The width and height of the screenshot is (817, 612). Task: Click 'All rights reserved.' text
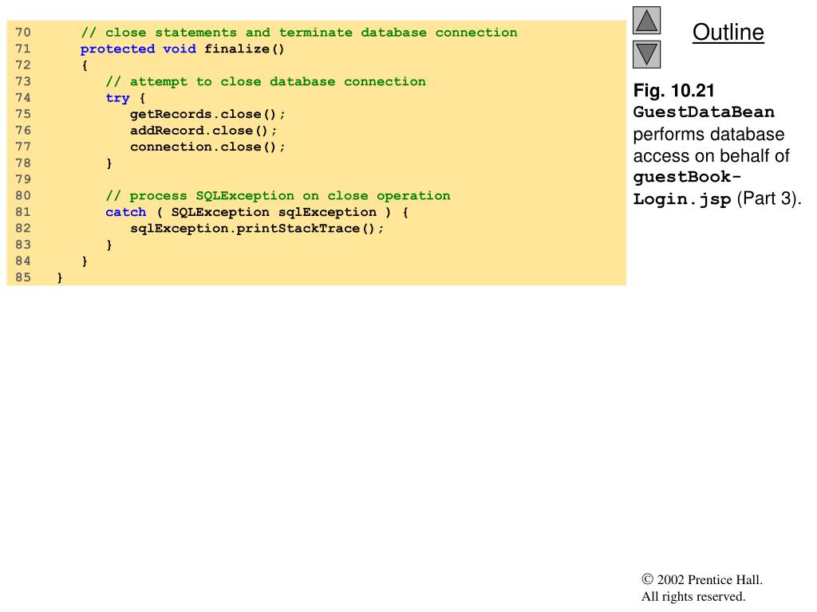pos(693,596)
